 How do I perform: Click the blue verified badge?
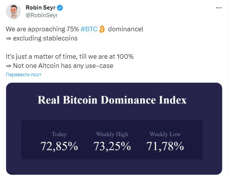[60, 8]
